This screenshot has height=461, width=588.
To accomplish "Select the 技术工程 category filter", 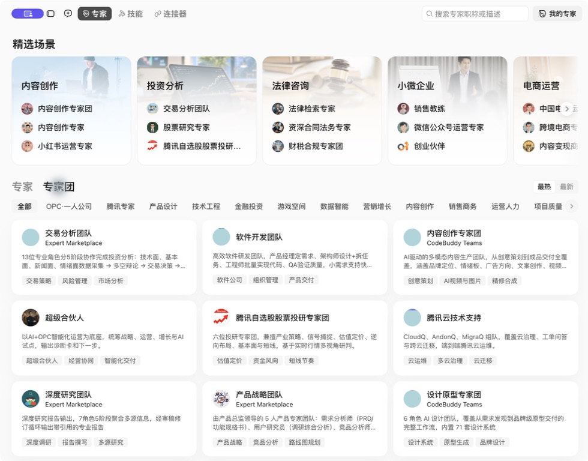I will (x=206, y=206).
